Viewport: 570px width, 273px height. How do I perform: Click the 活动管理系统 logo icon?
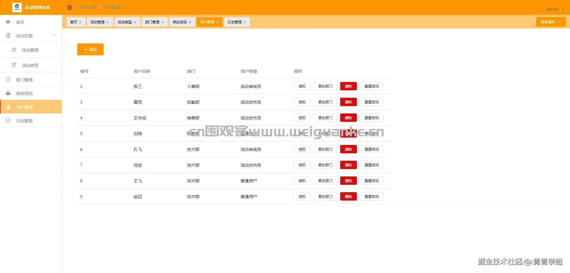click(x=17, y=7)
